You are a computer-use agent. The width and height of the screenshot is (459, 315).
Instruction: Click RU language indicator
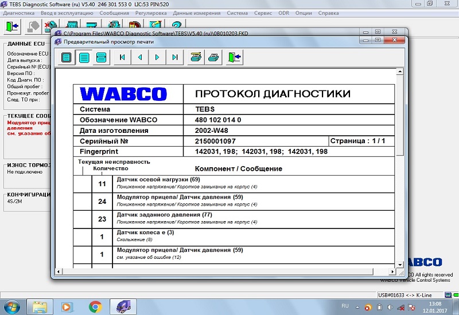[345, 306]
